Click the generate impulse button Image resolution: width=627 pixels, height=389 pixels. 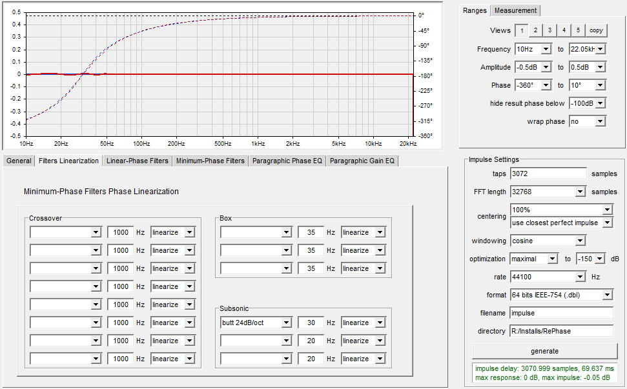[x=544, y=351]
